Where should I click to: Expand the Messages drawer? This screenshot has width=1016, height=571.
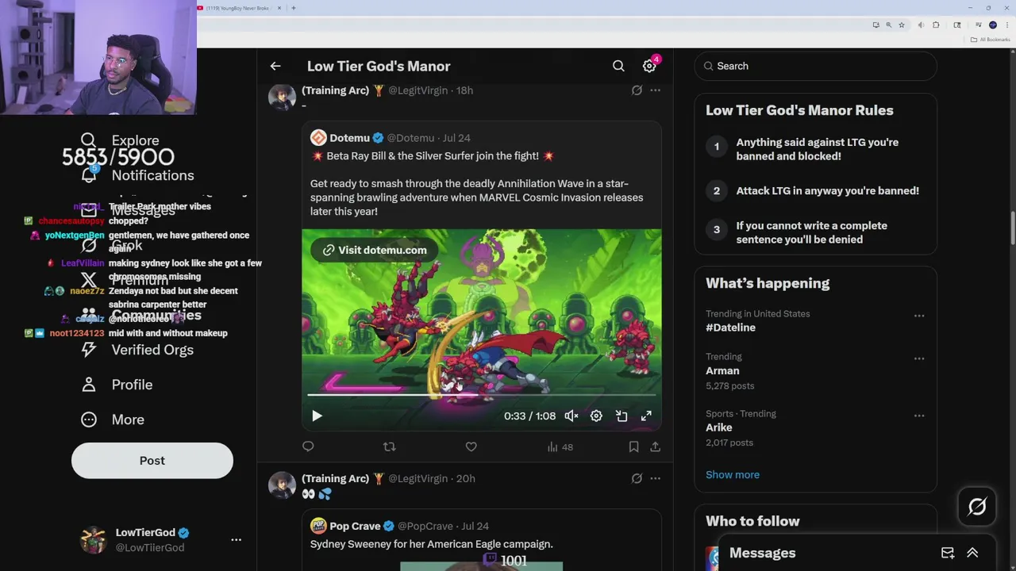(972, 553)
